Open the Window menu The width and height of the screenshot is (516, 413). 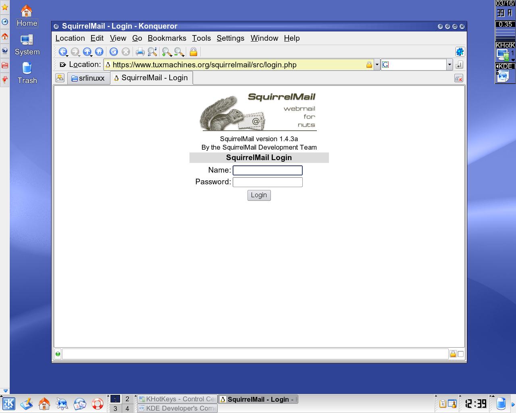(264, 38)
